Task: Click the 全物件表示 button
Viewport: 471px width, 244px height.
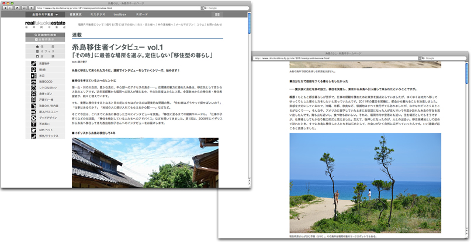Action: [45, 40]
